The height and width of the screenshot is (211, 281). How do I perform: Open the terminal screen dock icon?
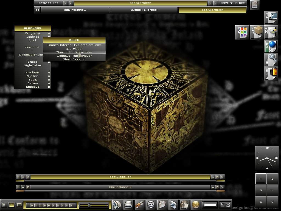173,204
